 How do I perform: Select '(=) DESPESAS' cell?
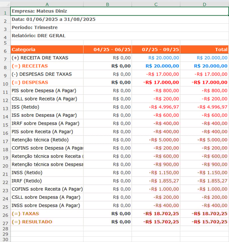(x=47, y=82)
